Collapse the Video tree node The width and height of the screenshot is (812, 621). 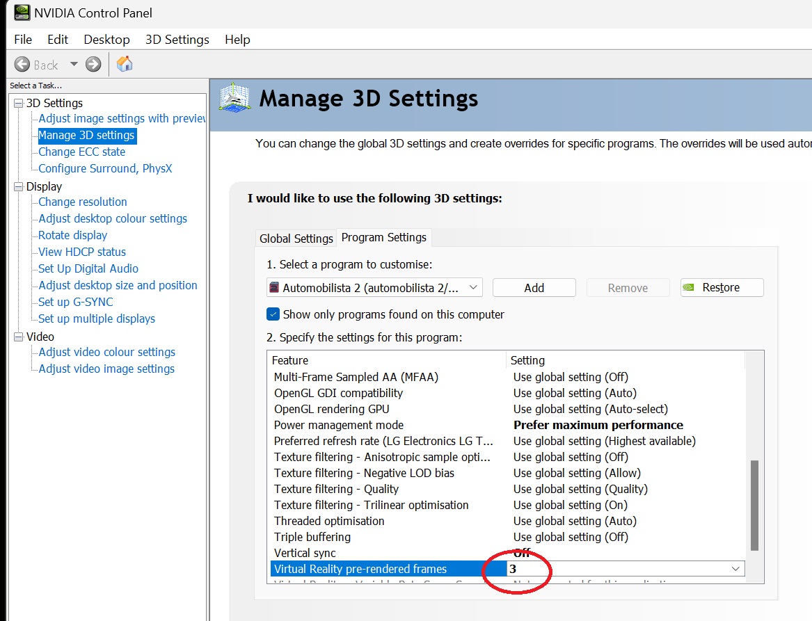point(18,337)
